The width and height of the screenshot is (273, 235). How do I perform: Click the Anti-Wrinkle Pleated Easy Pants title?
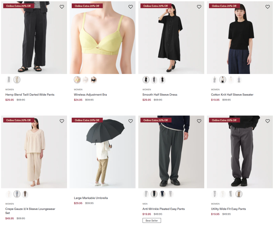pos(164,209)
